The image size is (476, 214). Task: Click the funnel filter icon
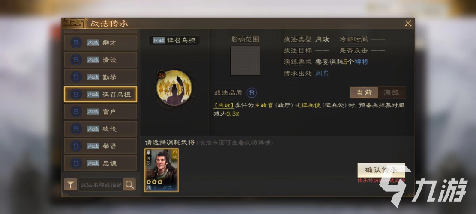click(x=70, y=184)
